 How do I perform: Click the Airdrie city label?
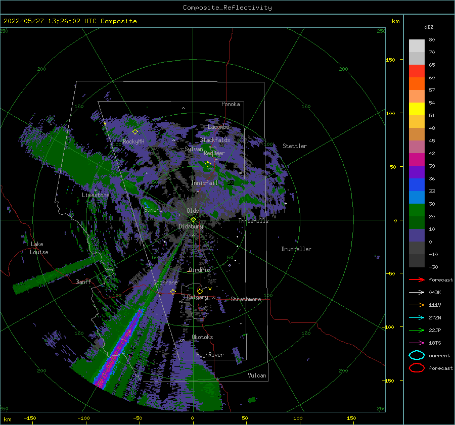[199, 270]
